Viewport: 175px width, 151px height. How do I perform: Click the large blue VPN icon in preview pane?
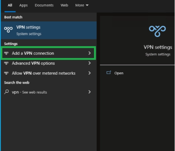[157, 31]
